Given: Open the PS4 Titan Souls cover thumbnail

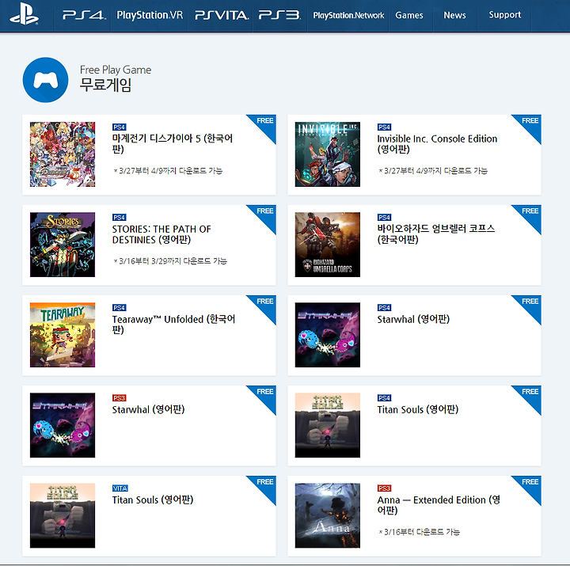Looking at the screenshot, I should click(328, 425).
